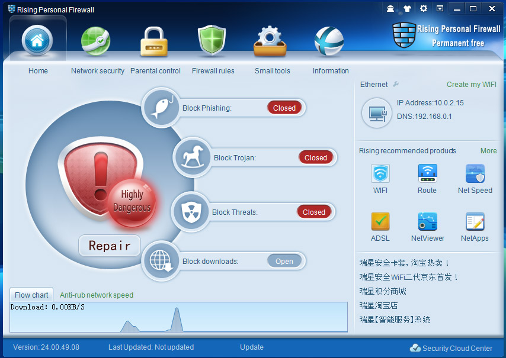Click the Update link in status bar
The height and width of the screenshot is (358, 506).
[x=252, y=347]
